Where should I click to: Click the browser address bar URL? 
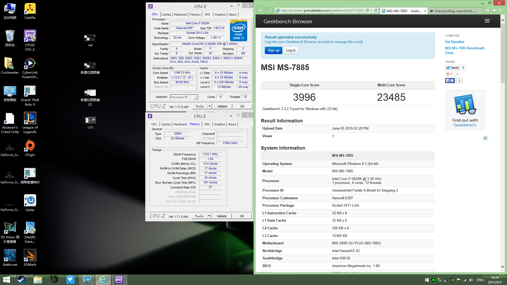[x=322, y=11]
